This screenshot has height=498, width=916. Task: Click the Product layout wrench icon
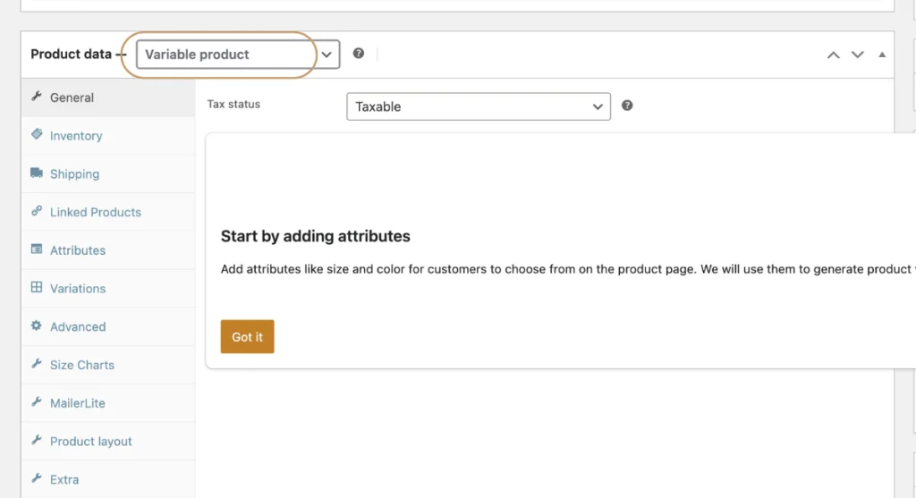coord(36,440)
